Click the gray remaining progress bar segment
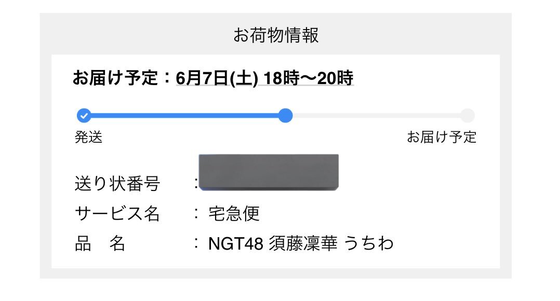Screen dimensions: 560x301 coord(377,116)
